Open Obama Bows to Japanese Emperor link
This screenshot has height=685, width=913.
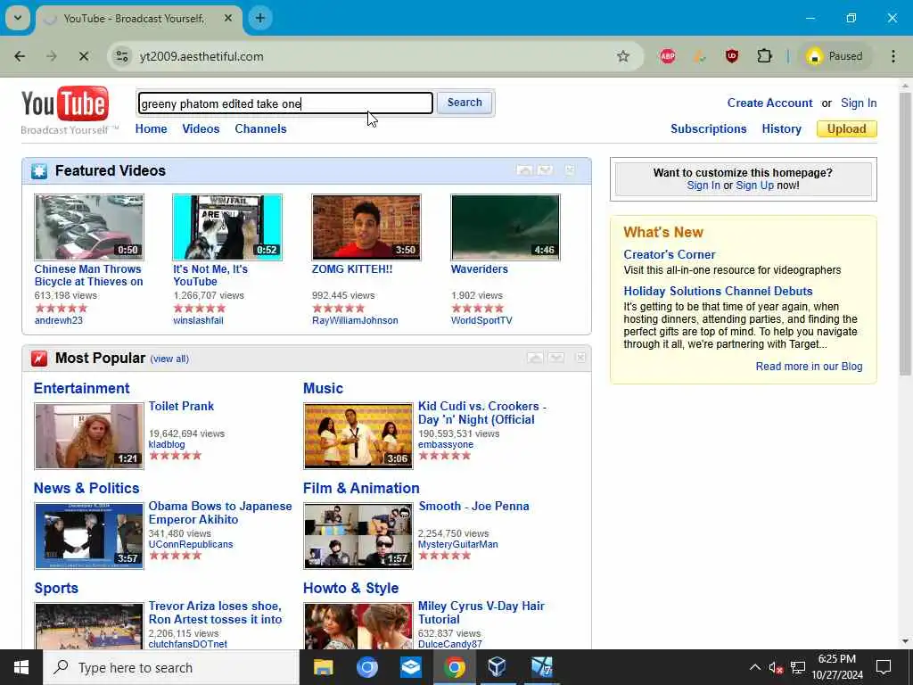point(220,513)
